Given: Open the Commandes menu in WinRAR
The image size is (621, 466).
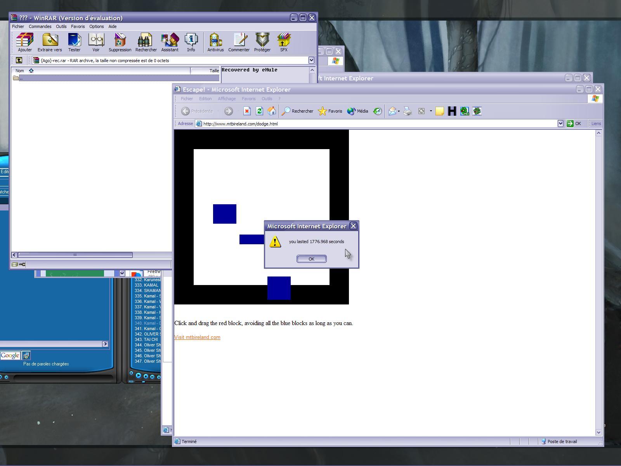Looking at the screenshot, I should 40,26.
